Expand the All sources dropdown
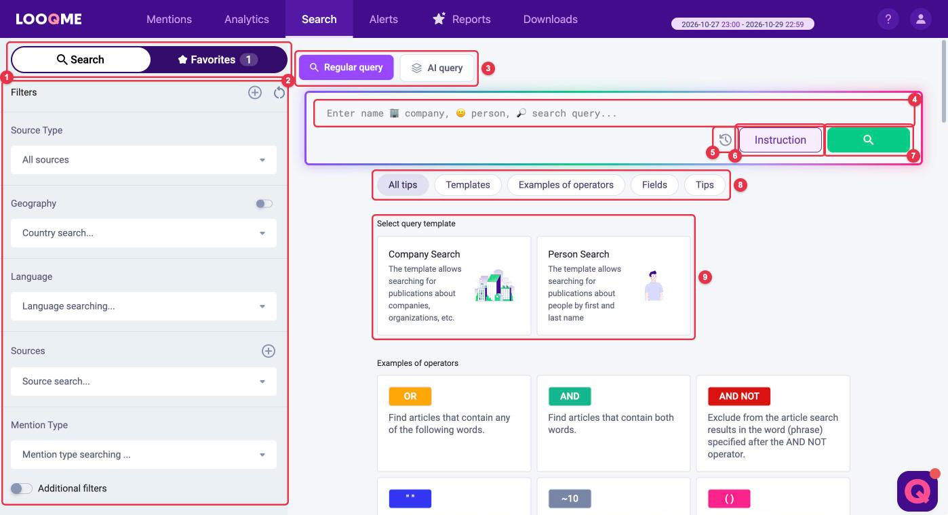This screenshot has height=515, width=948. point(144,160)
